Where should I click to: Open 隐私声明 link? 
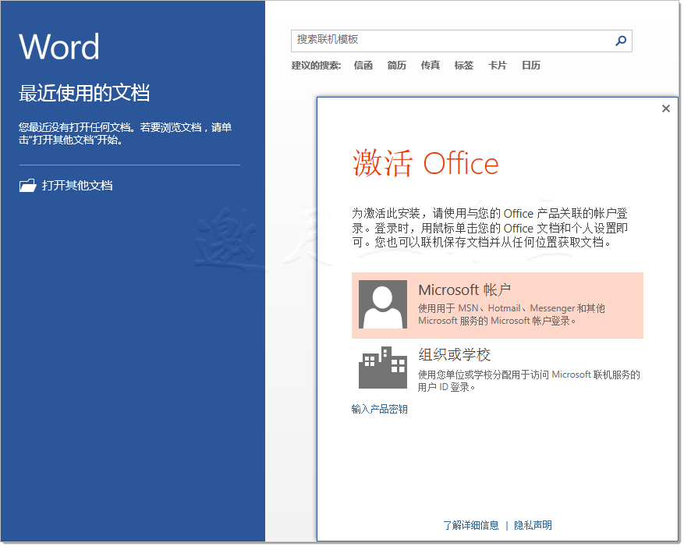(x=533, y=524)
